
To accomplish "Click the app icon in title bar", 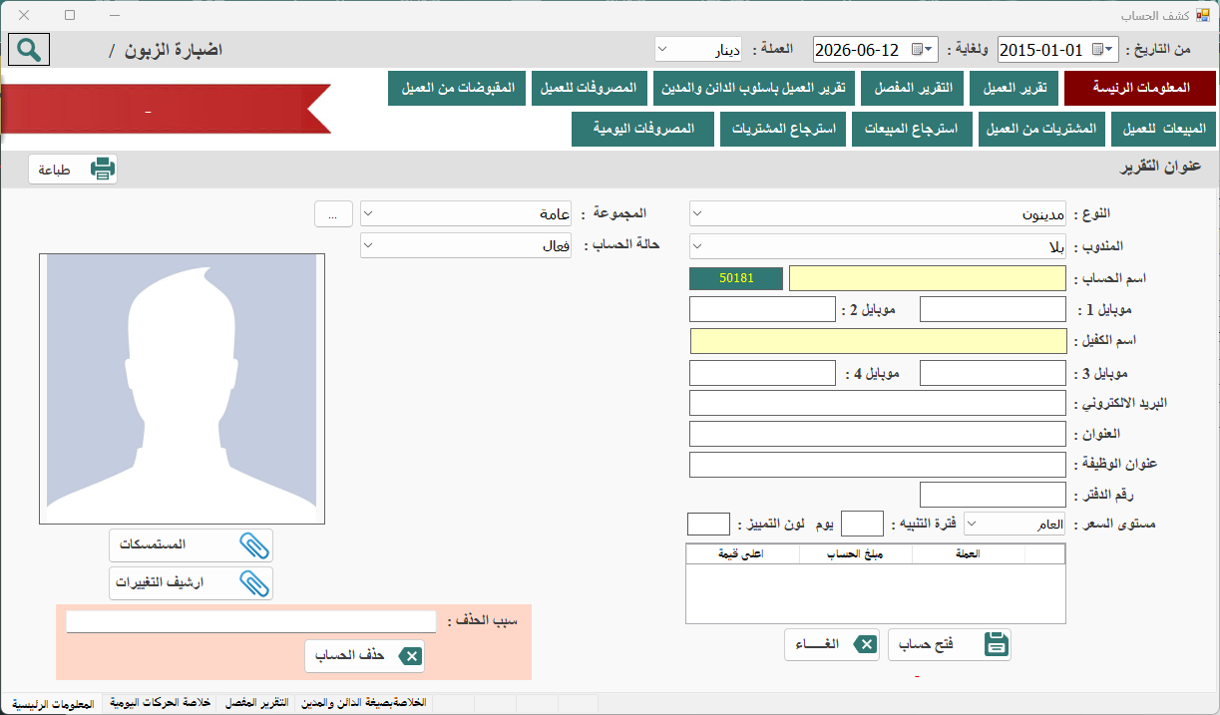I will pyautogui.click(x=1203, y=16).
